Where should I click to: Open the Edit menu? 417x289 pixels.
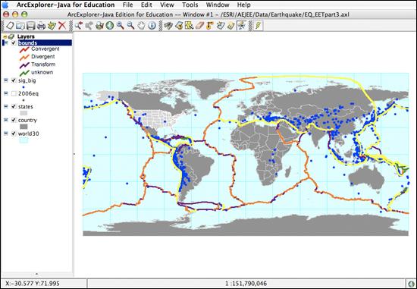pyautogui.click(x=146, y=5)
